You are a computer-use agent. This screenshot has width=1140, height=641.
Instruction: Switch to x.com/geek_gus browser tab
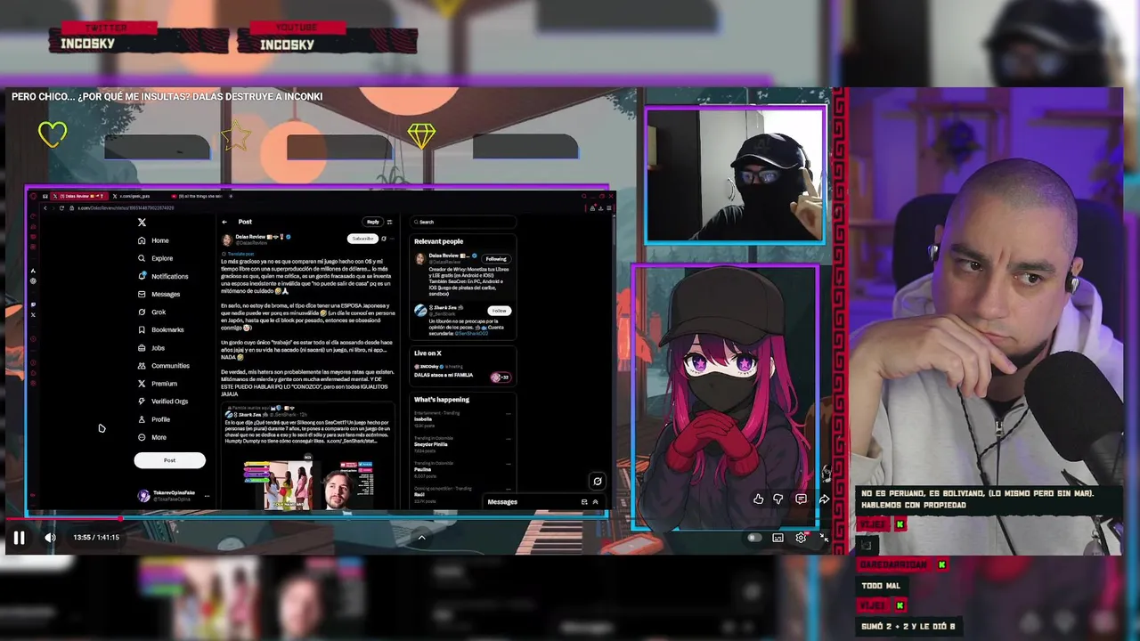[x=134, y=196]
